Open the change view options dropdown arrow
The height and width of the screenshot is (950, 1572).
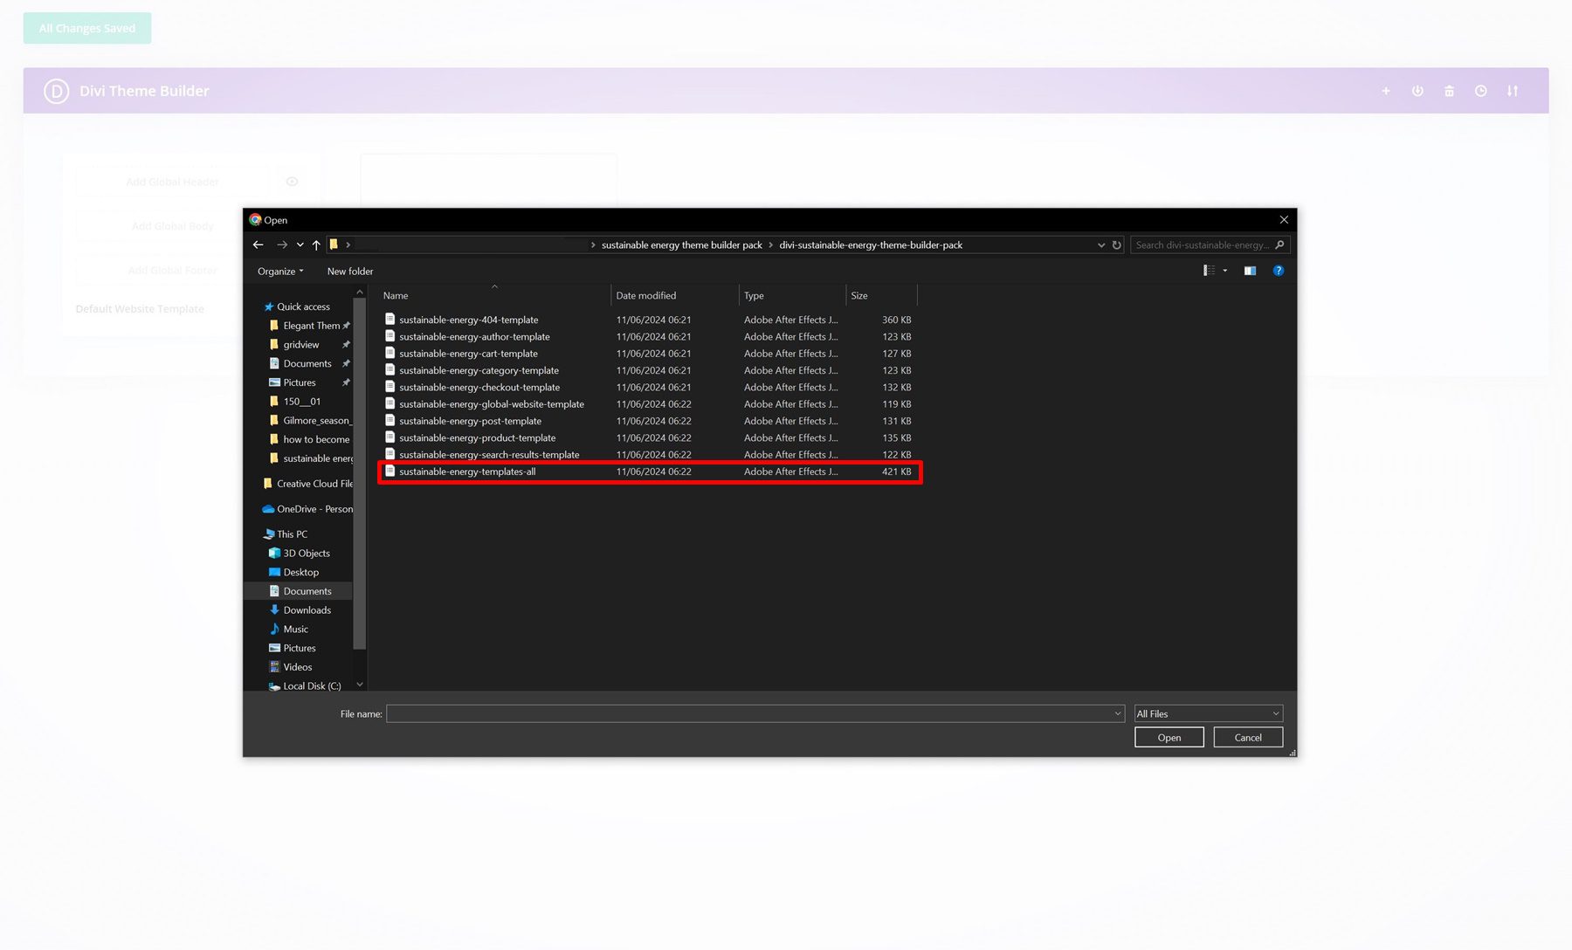[x=1224, y=271]
